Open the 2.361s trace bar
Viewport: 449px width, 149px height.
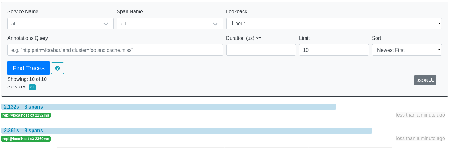coord(186,131)
